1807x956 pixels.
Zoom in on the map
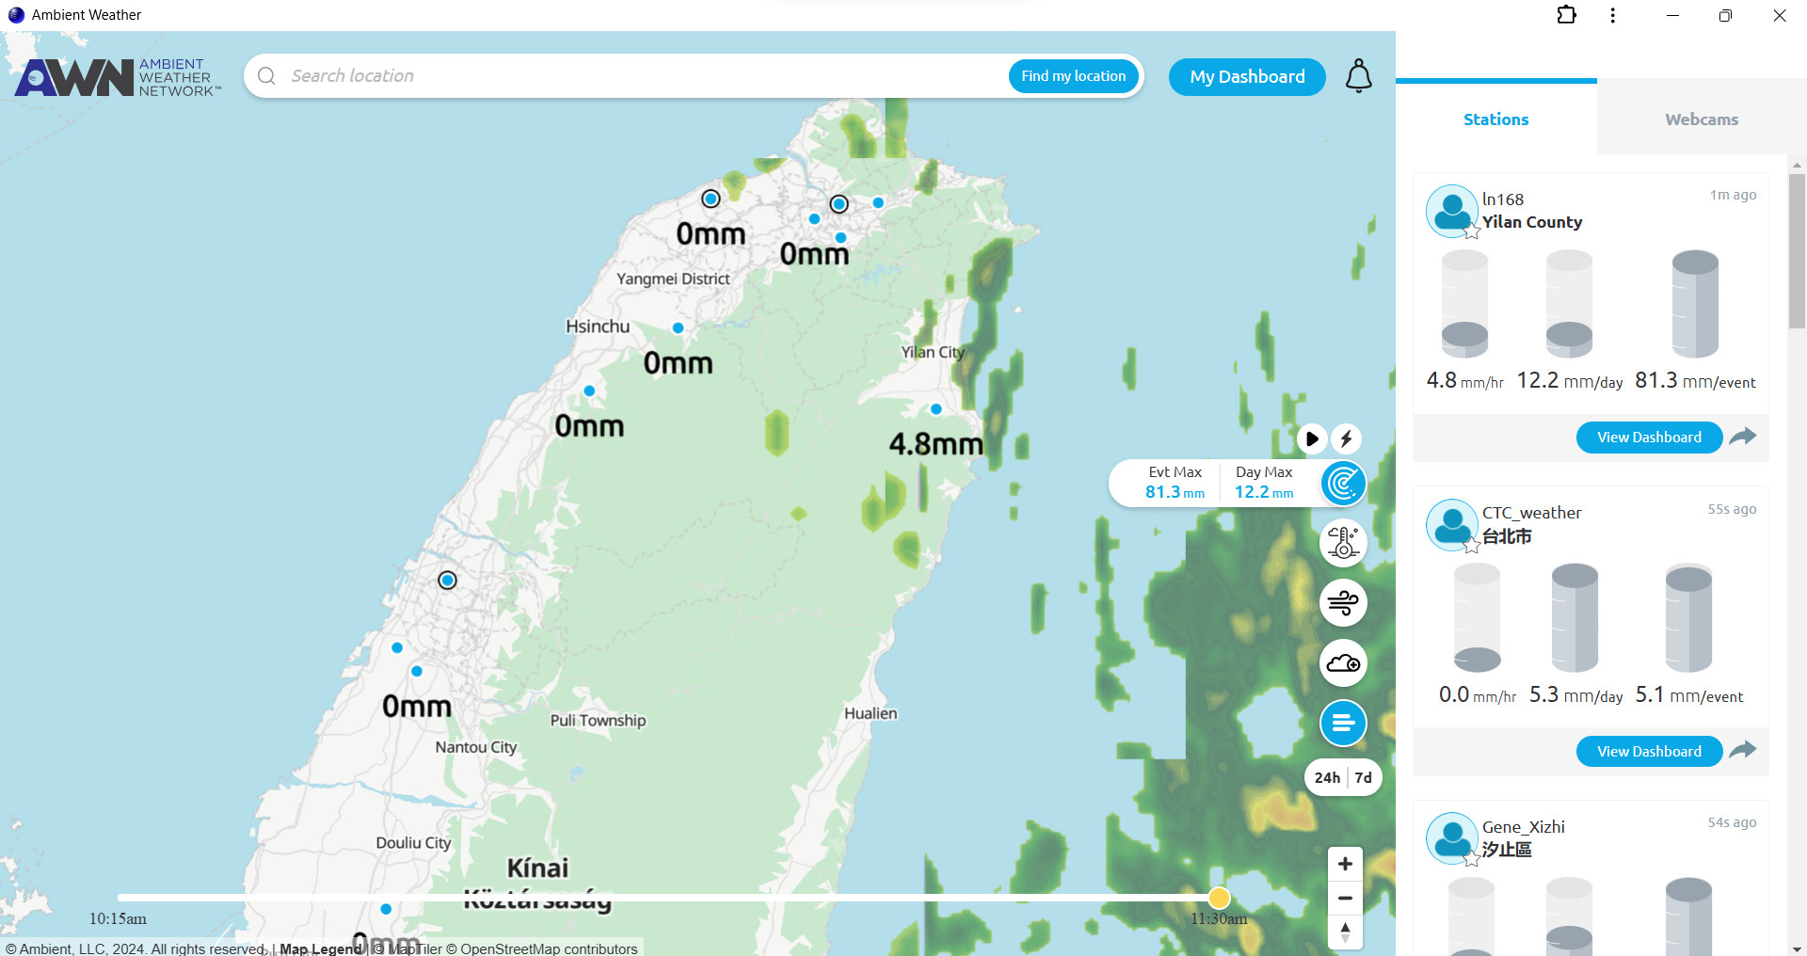[x=1345, y=864]
